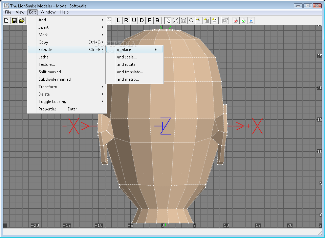Close the open Edit menu
325x238 pixels.
(x=32, y=12)
